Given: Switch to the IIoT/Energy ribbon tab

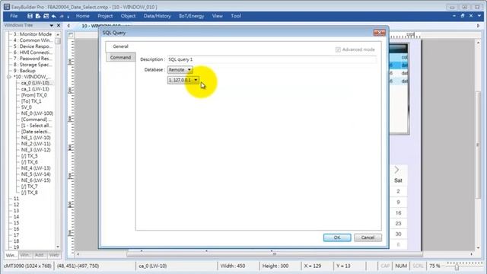Looking at the screenshot, I should 191,16.
